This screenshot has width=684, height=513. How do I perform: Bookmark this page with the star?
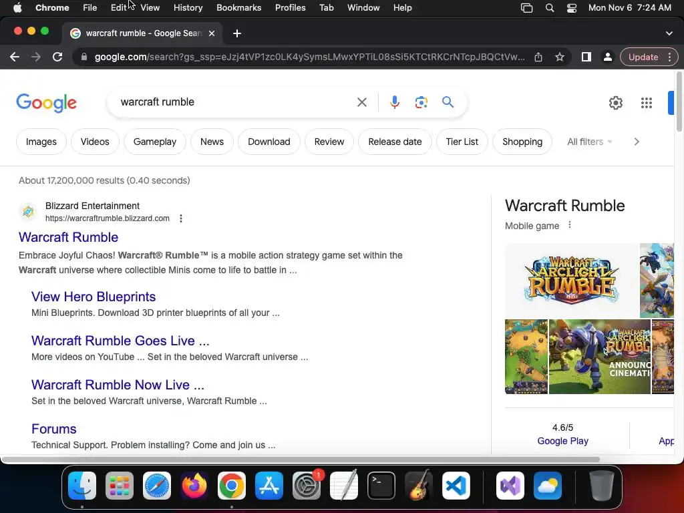click(560, 57)
